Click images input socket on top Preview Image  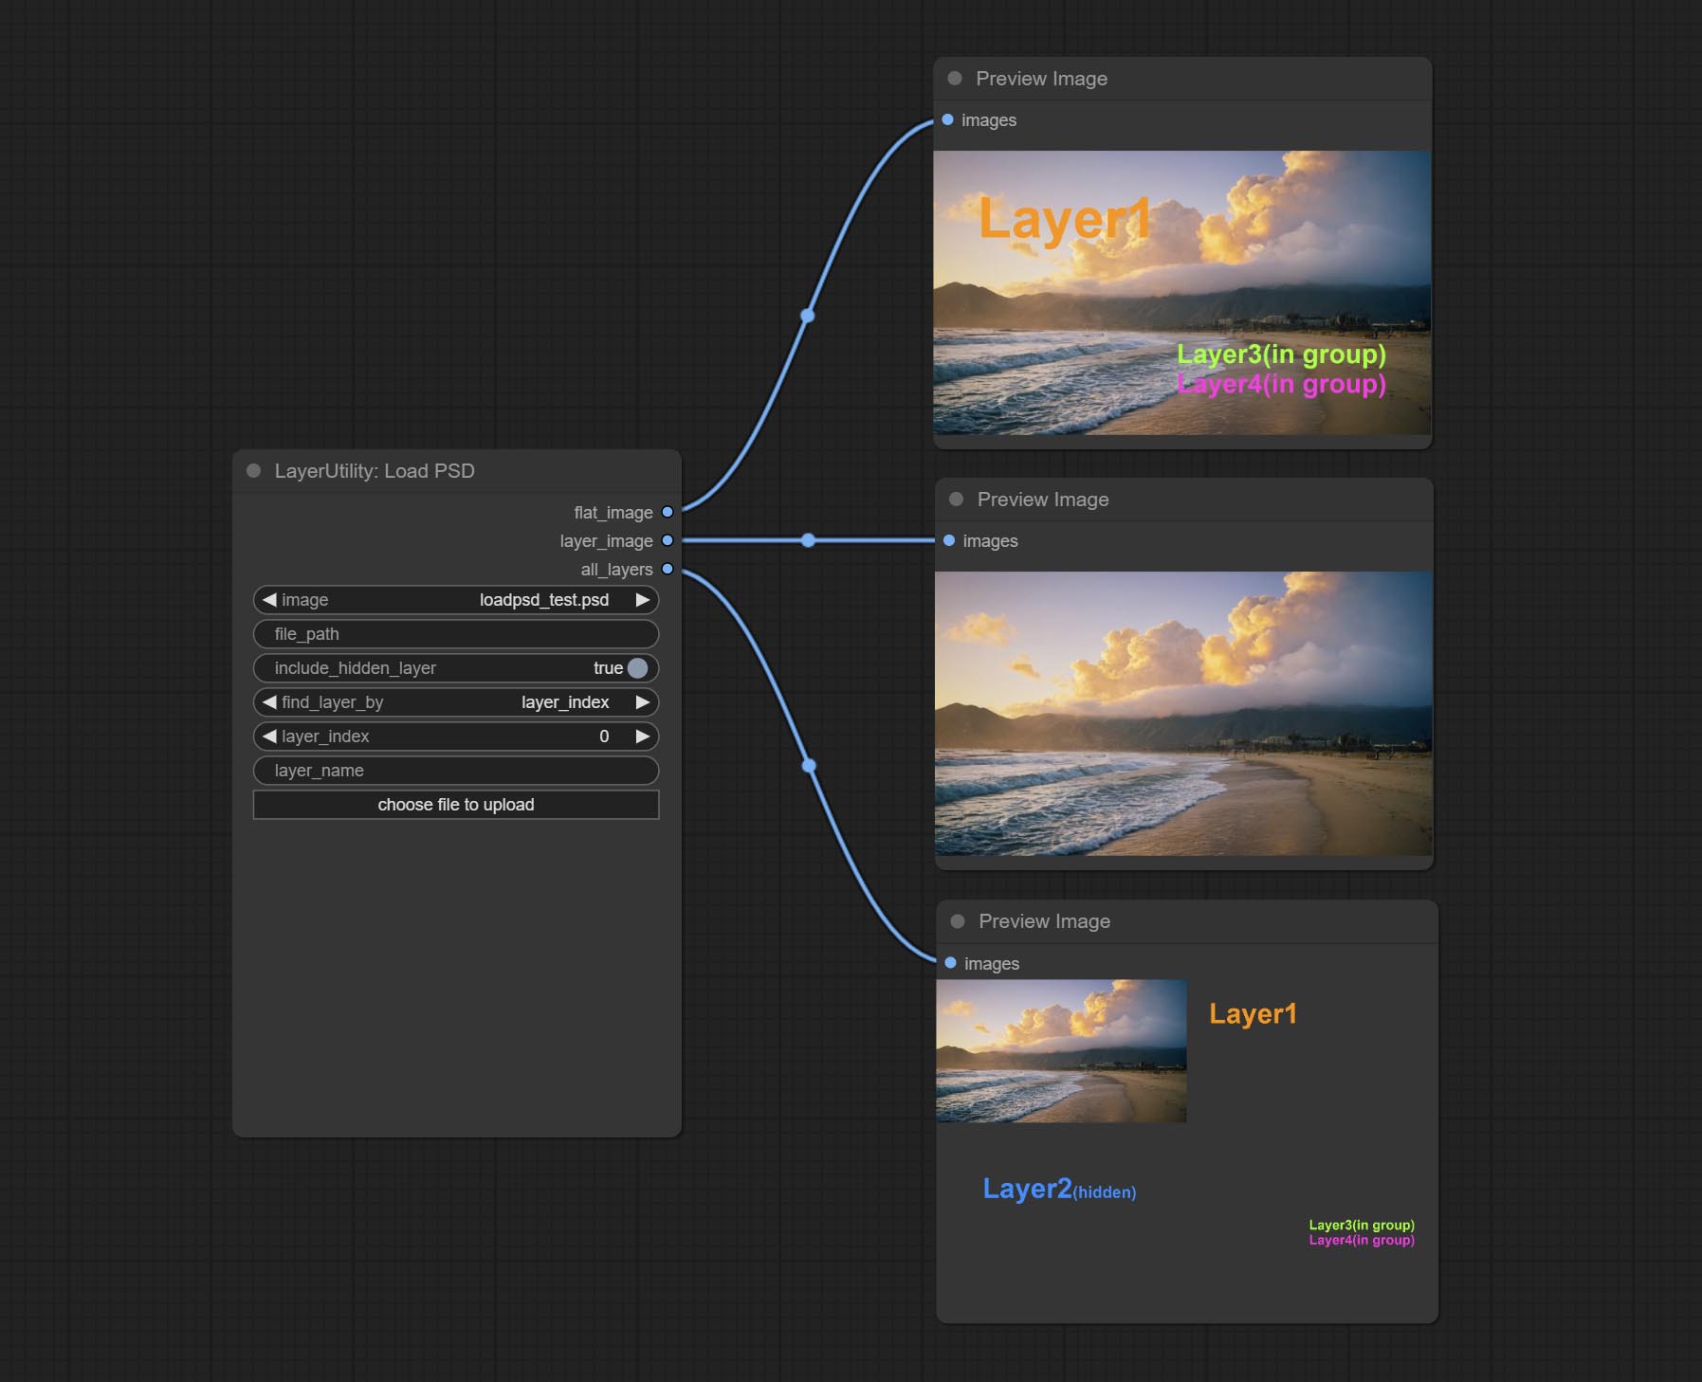tap(947, 119)
